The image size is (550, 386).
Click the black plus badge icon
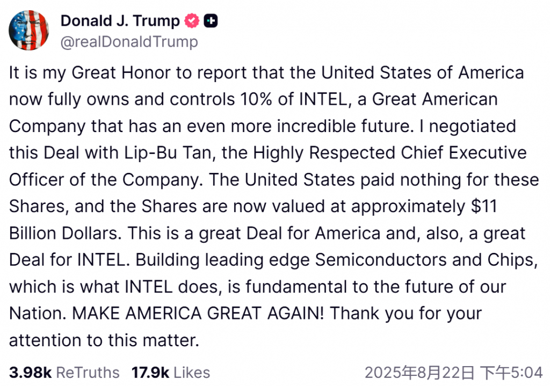coord(211,21)
